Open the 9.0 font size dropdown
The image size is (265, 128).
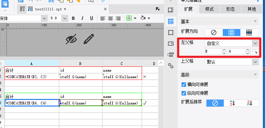[65, 18]
